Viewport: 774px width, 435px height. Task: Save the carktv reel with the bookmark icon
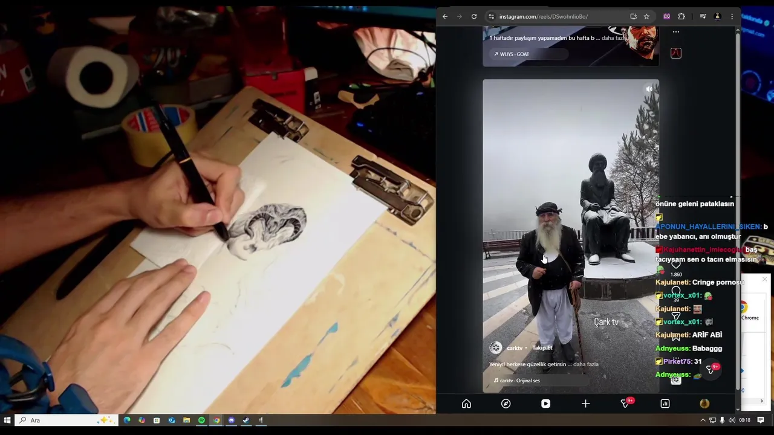[x=676, y=337]
